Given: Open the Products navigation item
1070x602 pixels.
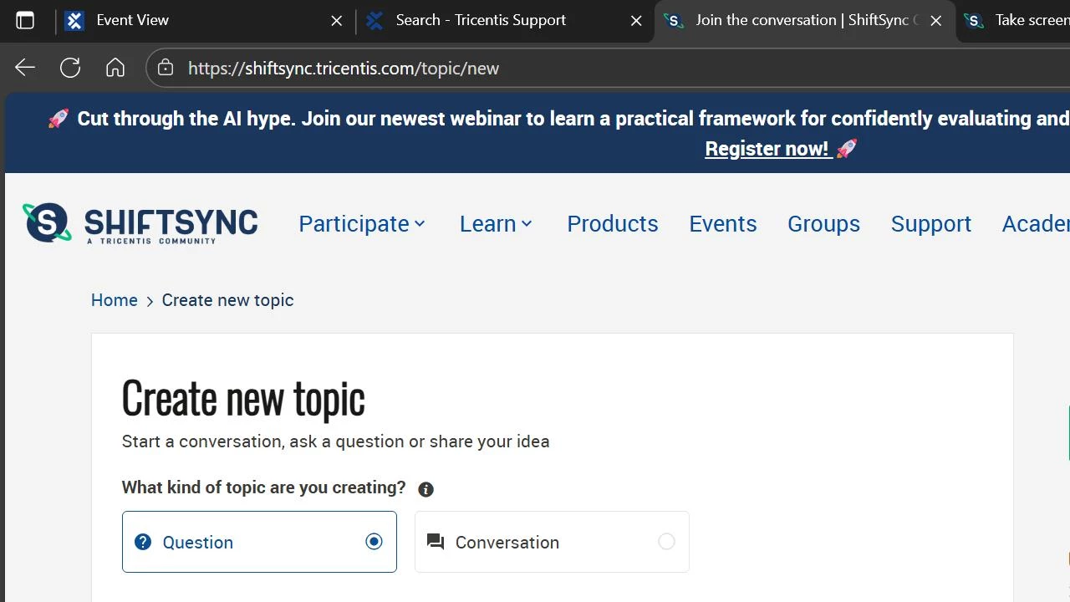Looking at the screenshot, I should (x=613, y=223).
